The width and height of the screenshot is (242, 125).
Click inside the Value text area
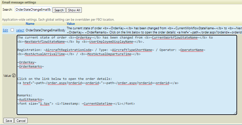pos(127,75)
